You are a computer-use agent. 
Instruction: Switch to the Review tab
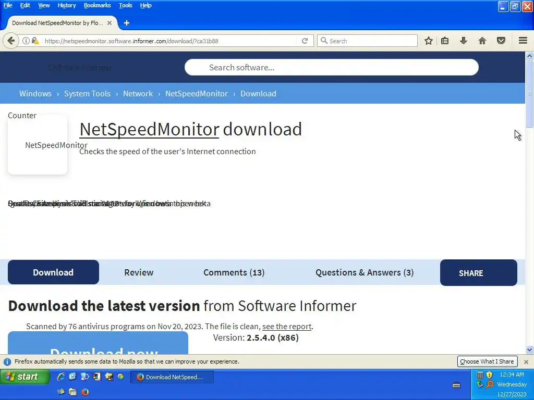(x=139, y=272)
